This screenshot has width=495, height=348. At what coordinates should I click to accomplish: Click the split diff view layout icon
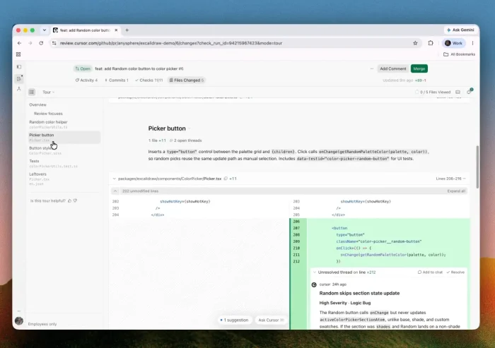458,92
